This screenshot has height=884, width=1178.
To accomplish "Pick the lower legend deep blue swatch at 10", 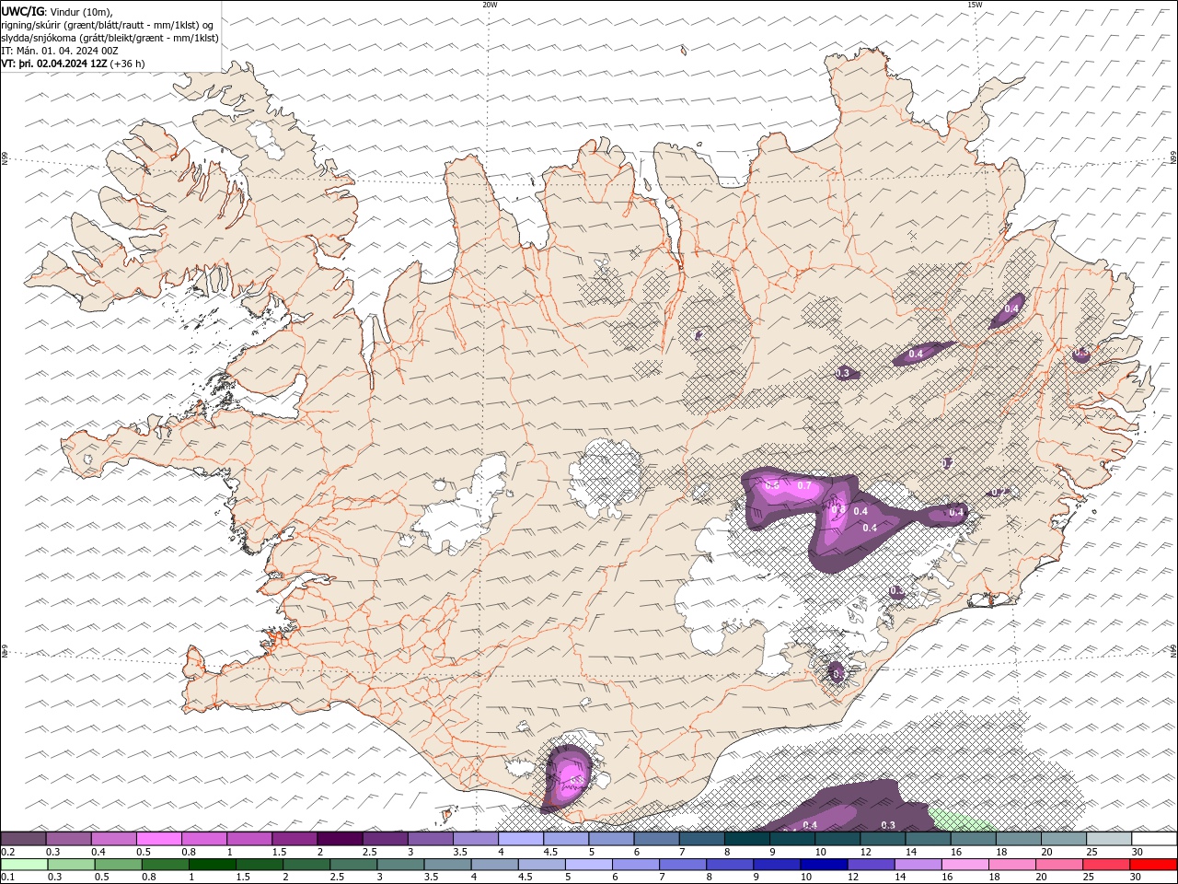I will pos(823,865).
